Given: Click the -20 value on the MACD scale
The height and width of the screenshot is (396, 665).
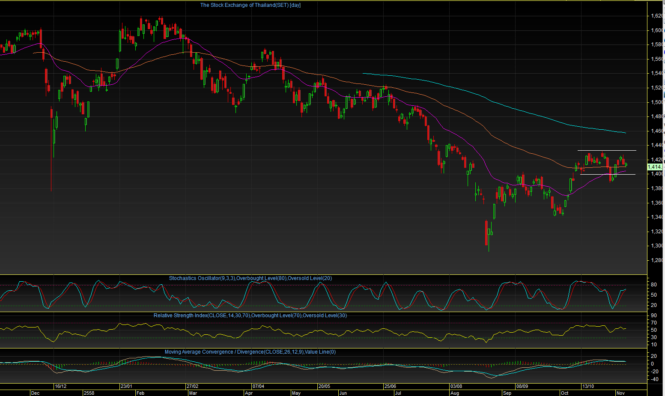Looking at the screenshot, I should click(x=655, y=372).
